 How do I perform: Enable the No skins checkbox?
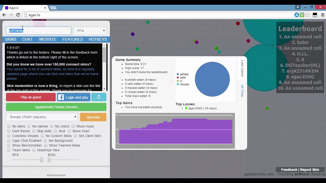[9, 126]
